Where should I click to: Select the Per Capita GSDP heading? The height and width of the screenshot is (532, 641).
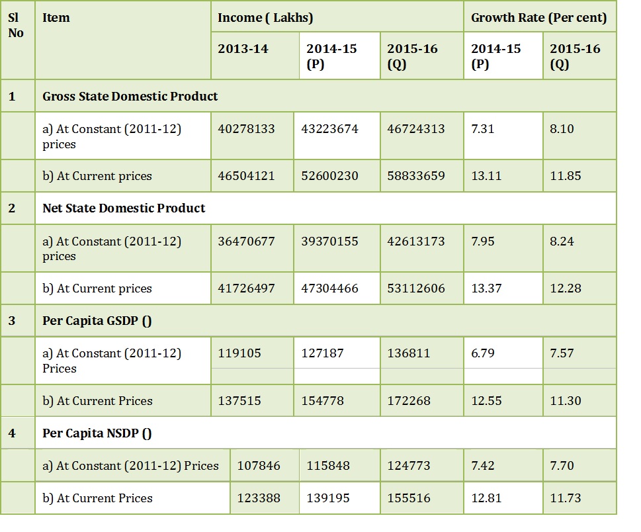97,321
